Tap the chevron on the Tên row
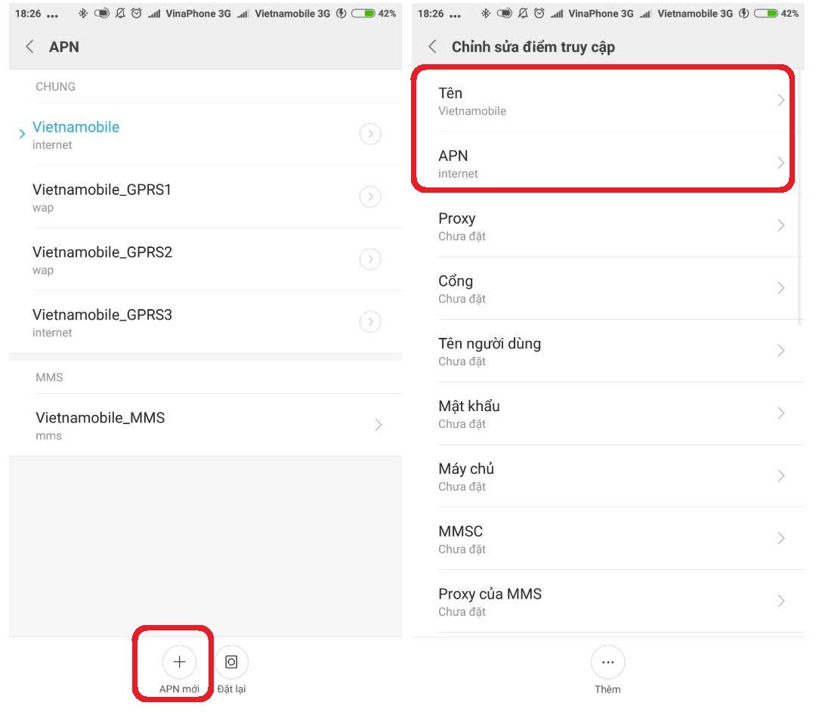 click(780, 101)
